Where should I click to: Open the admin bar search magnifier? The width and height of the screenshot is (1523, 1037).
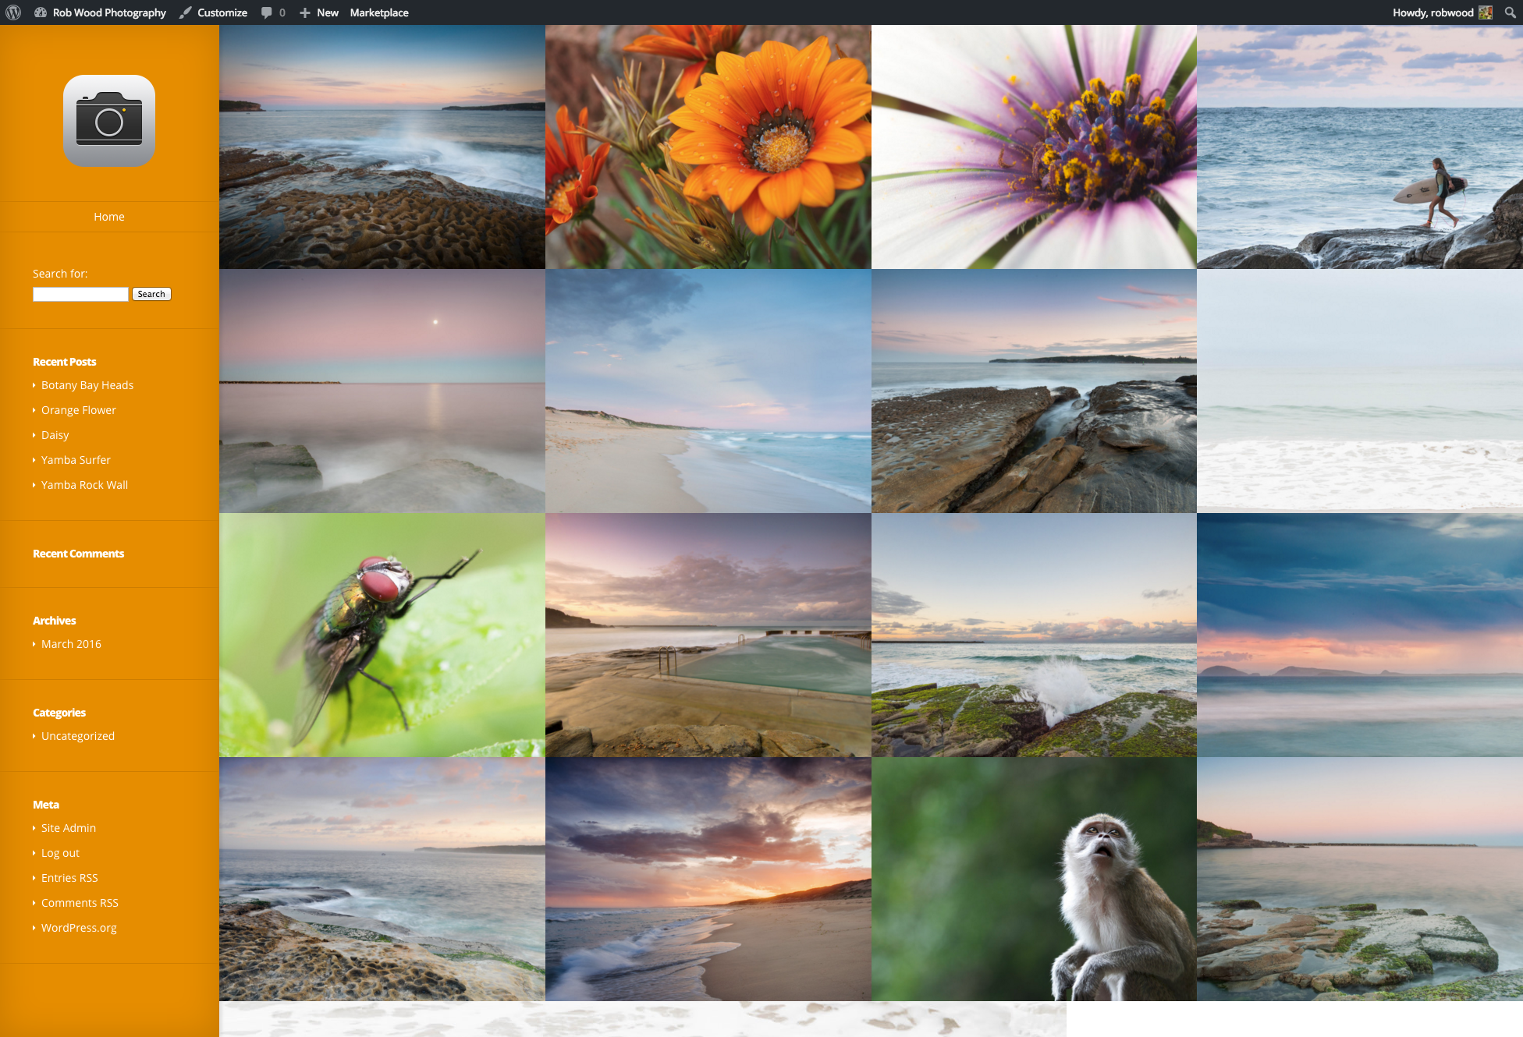click(x=1510, y=12)
